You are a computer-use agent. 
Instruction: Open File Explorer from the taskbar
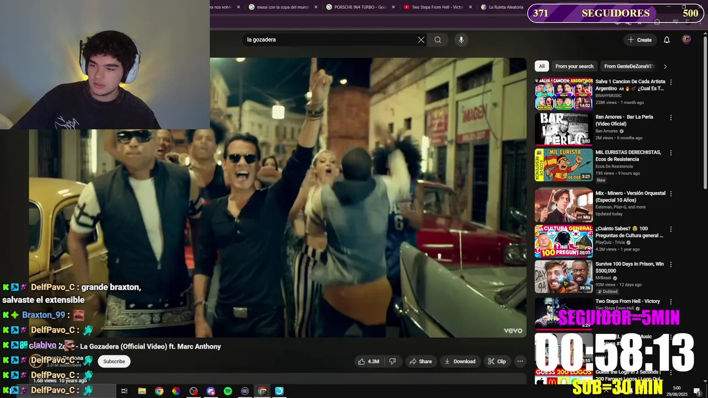click(x=142, y=391)
